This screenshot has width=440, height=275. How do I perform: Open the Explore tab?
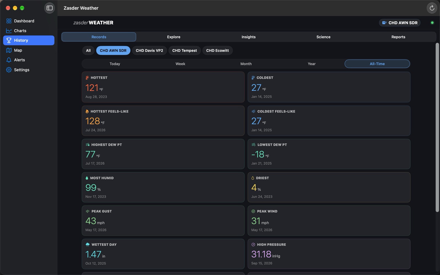pos(174,37)
